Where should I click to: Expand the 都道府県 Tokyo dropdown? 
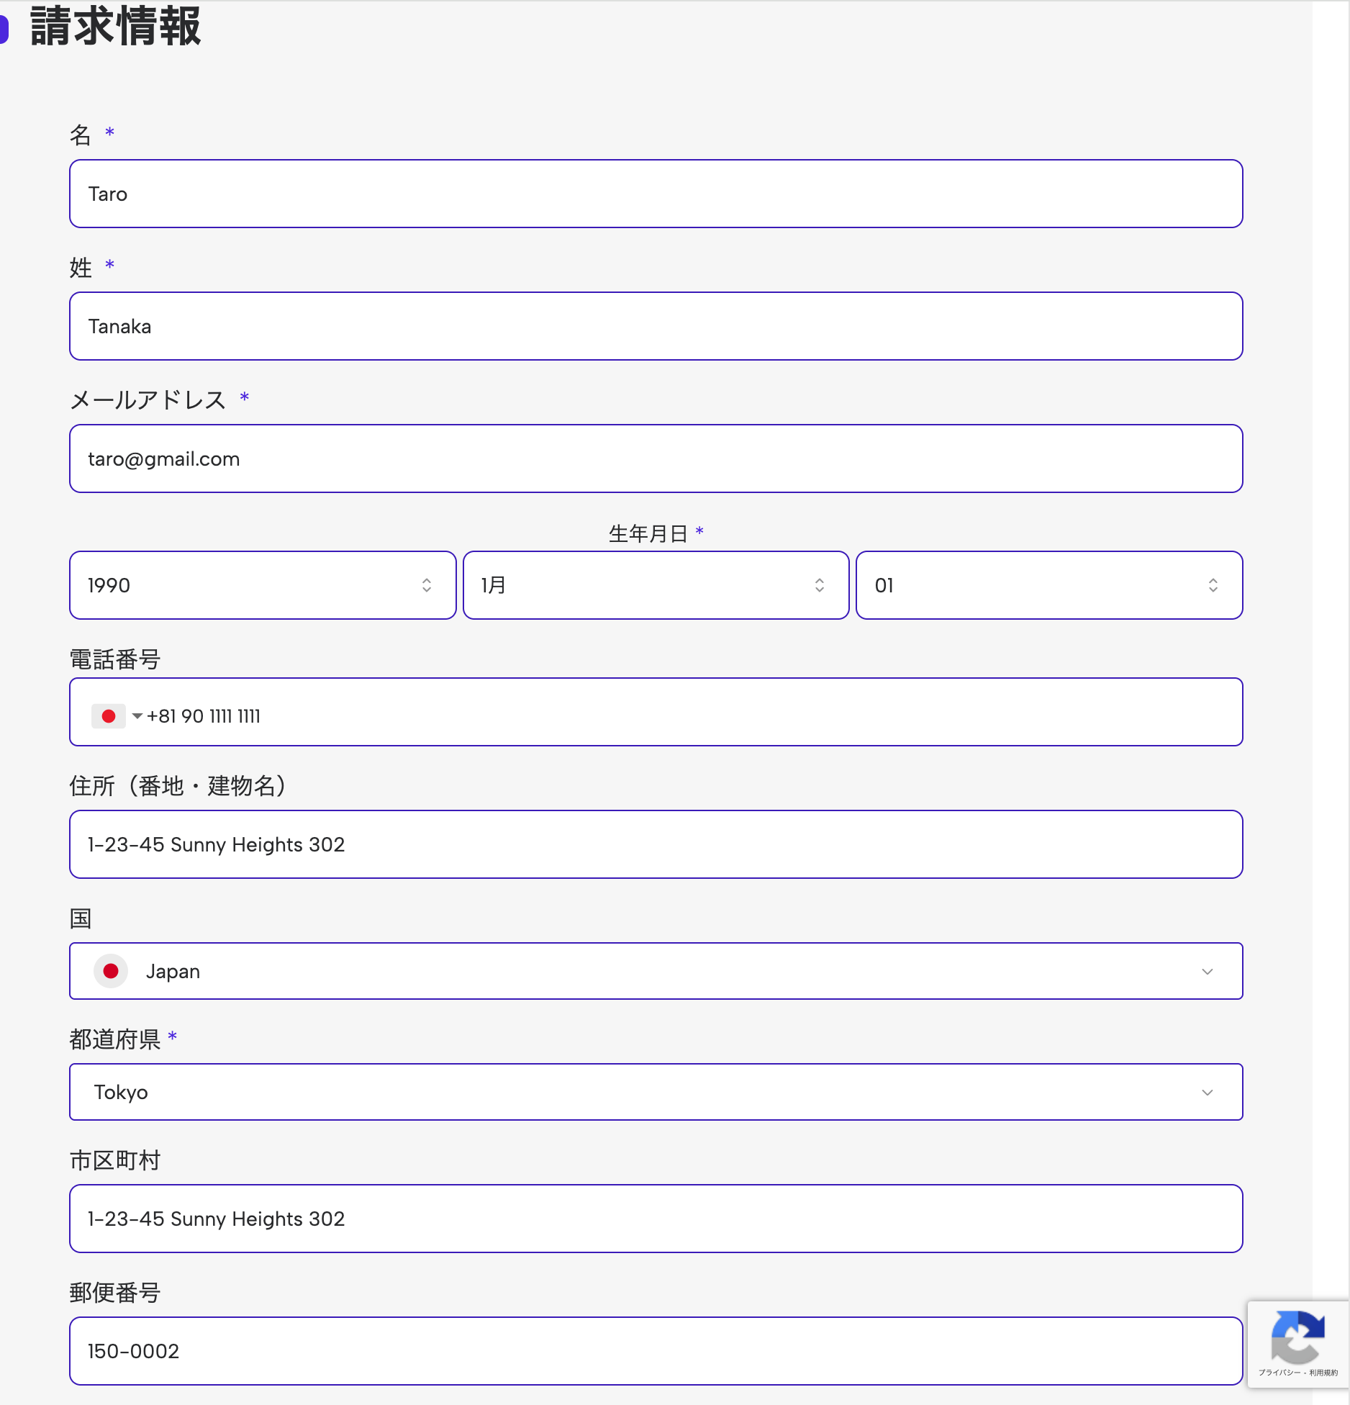[x=1207, y=1092]
